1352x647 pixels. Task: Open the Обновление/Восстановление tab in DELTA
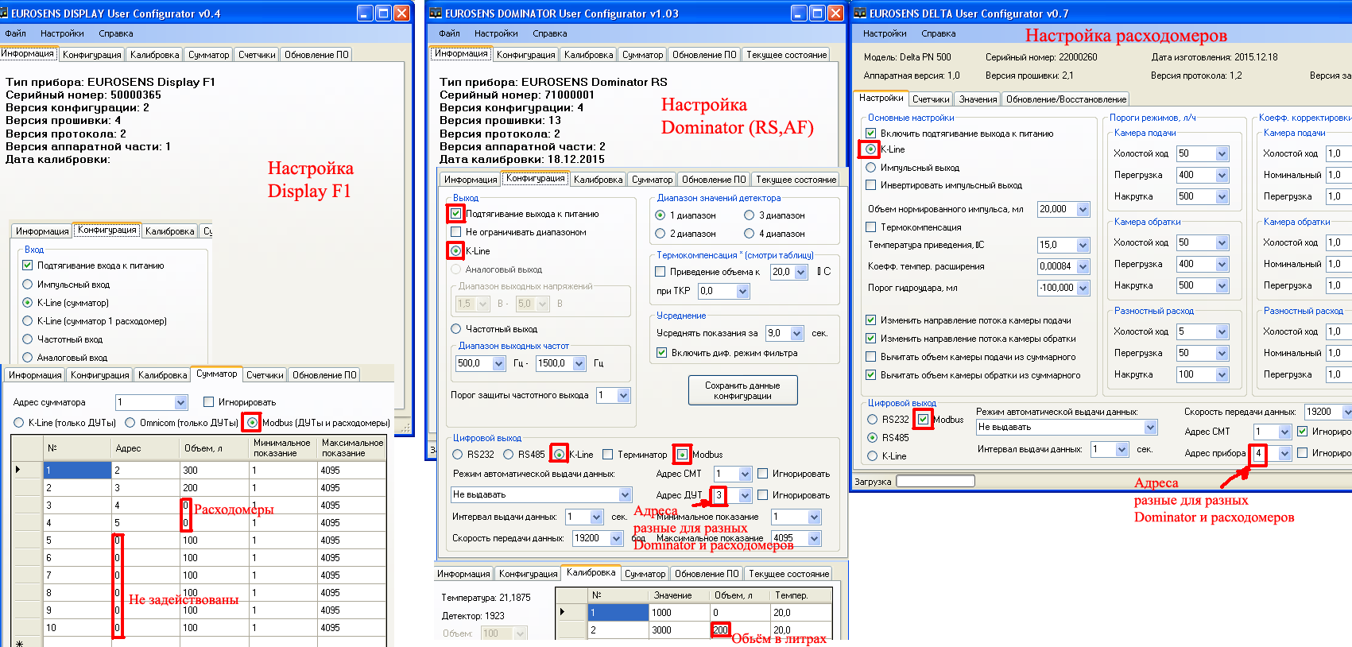point(1066,99)
